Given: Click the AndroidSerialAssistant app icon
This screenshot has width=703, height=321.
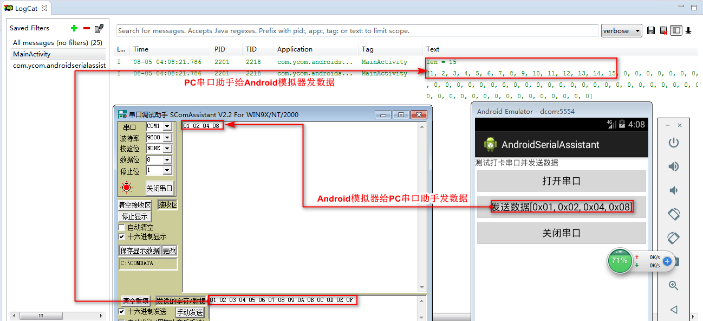Looking at the screenshot, I should pos(491,144).
